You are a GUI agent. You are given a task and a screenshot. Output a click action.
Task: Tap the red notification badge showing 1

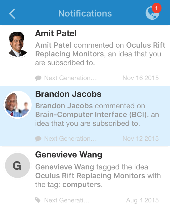click(157, 8)
